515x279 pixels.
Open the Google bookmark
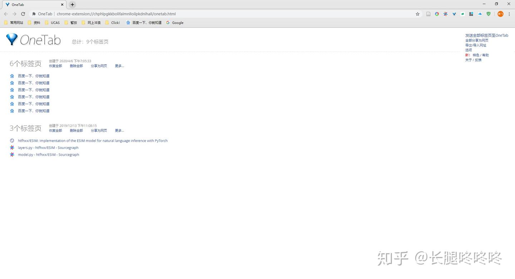coord(175,23)
